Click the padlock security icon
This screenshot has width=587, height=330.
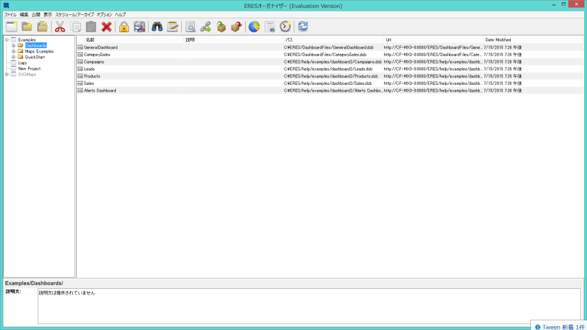pyautogui.click(x=124, y=26)
